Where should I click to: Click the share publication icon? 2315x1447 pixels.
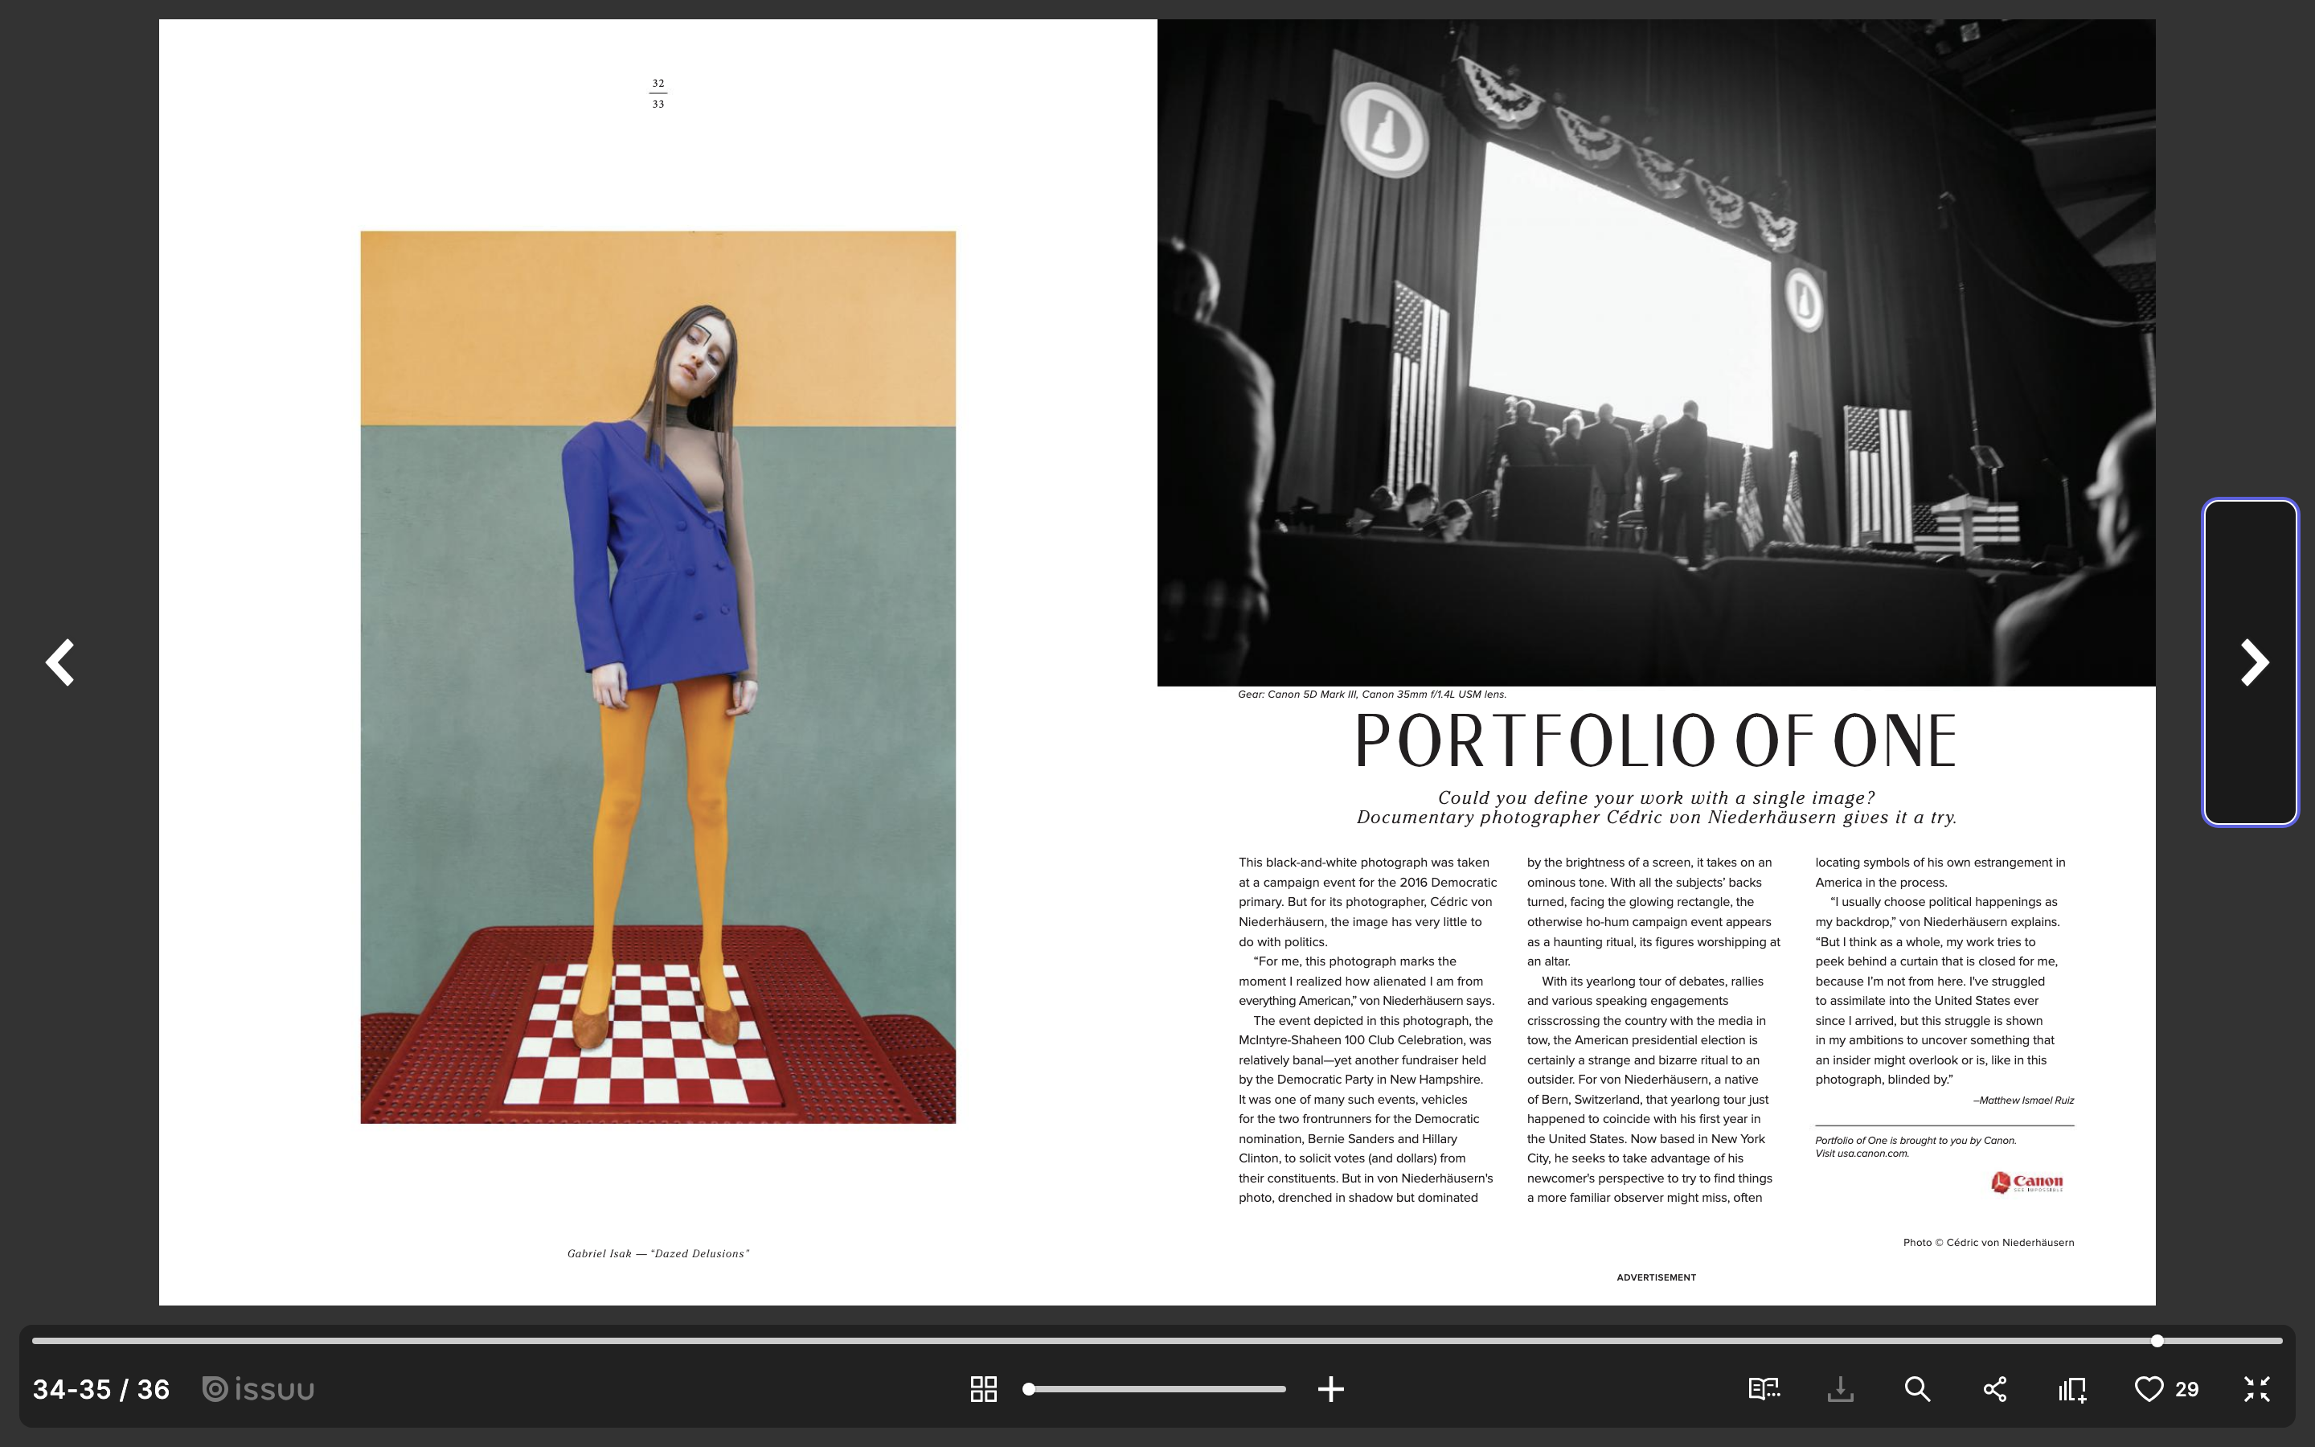click(1994, 1388)
